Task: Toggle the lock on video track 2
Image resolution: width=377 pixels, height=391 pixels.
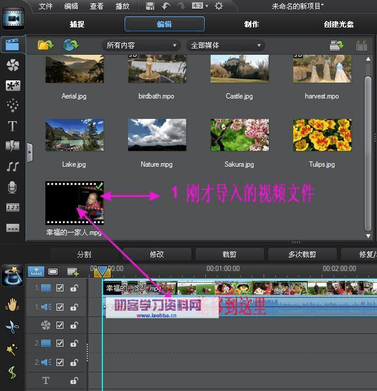Action: click(x=74, y=344)
